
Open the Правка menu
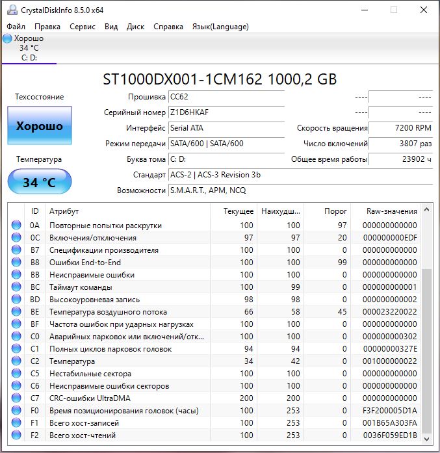click(47, 27)
